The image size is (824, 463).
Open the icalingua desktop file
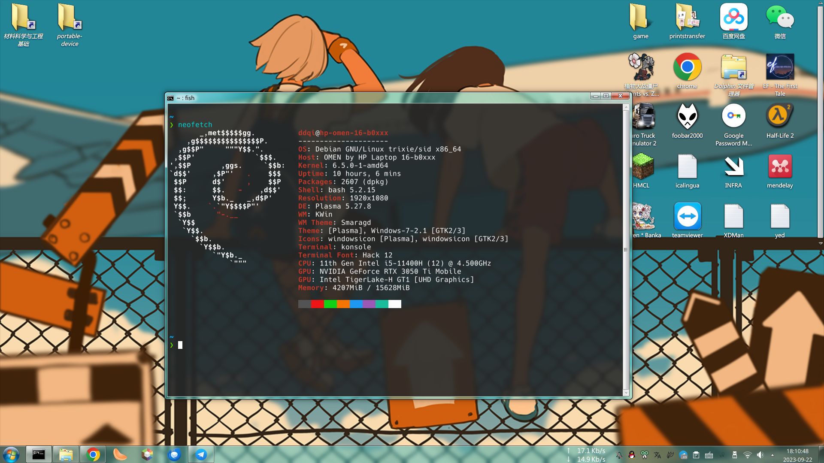(x=687, y=171)
